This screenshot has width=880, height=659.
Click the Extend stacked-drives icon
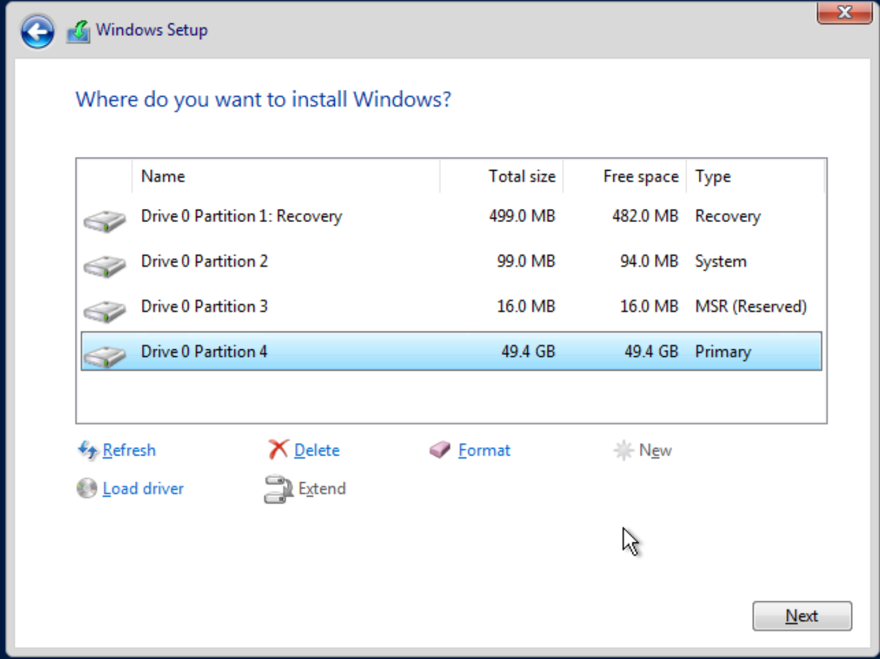tap(278, 489)
